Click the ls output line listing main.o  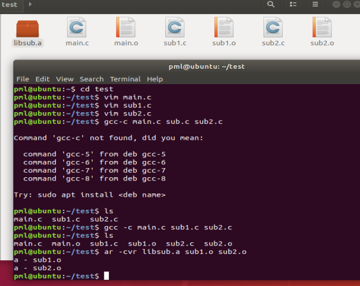click(x=123, y=244)
